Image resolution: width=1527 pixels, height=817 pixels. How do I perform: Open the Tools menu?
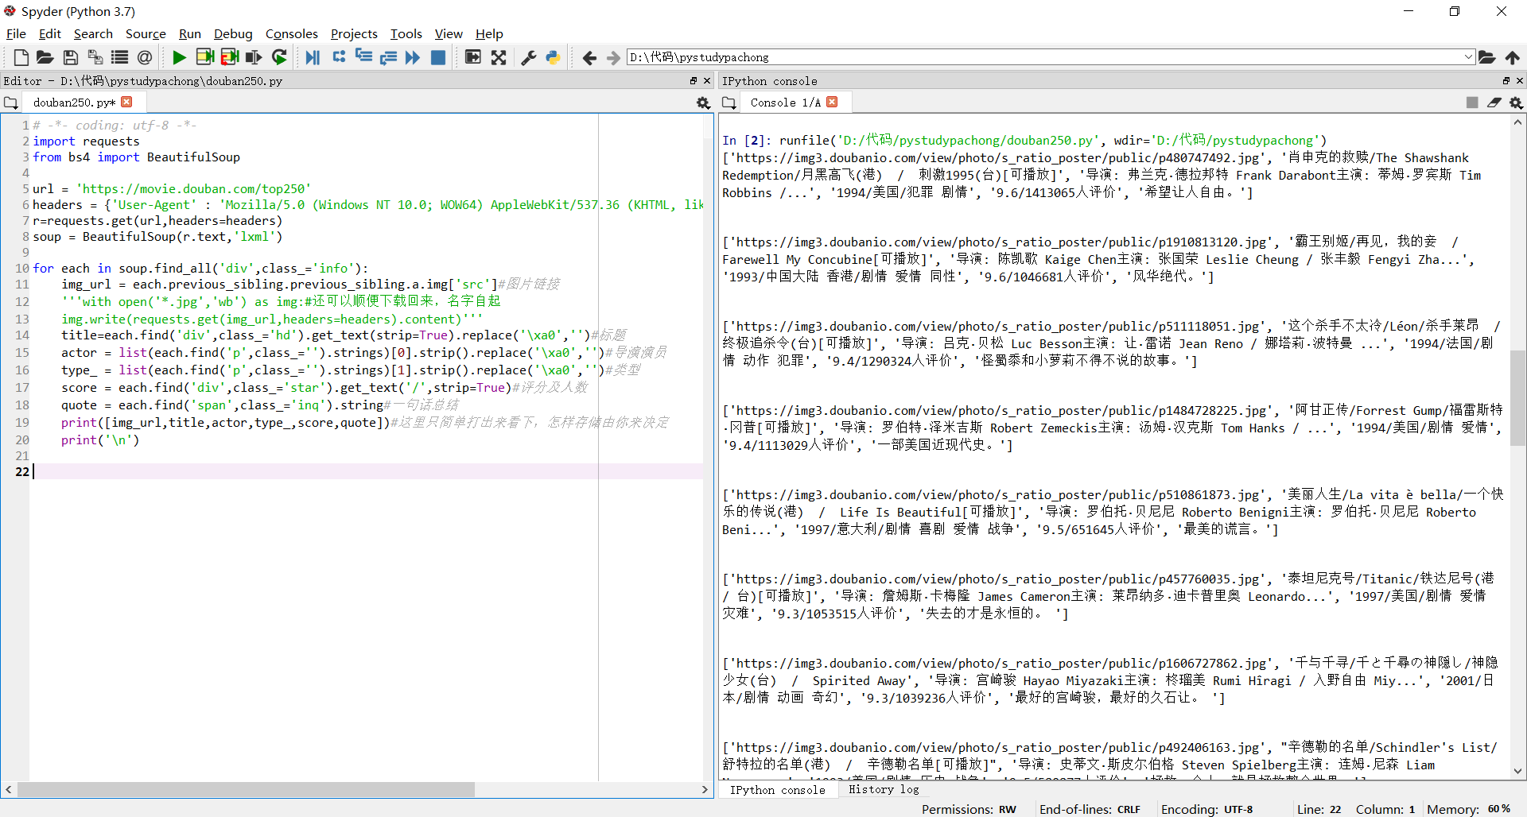click(406, 33)
